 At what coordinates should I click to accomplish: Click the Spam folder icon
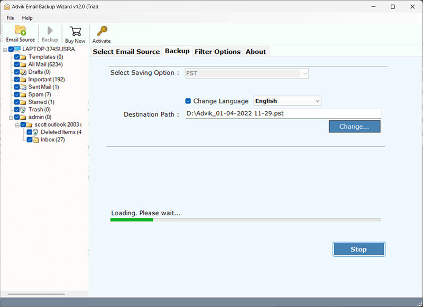tap(23, 95)
